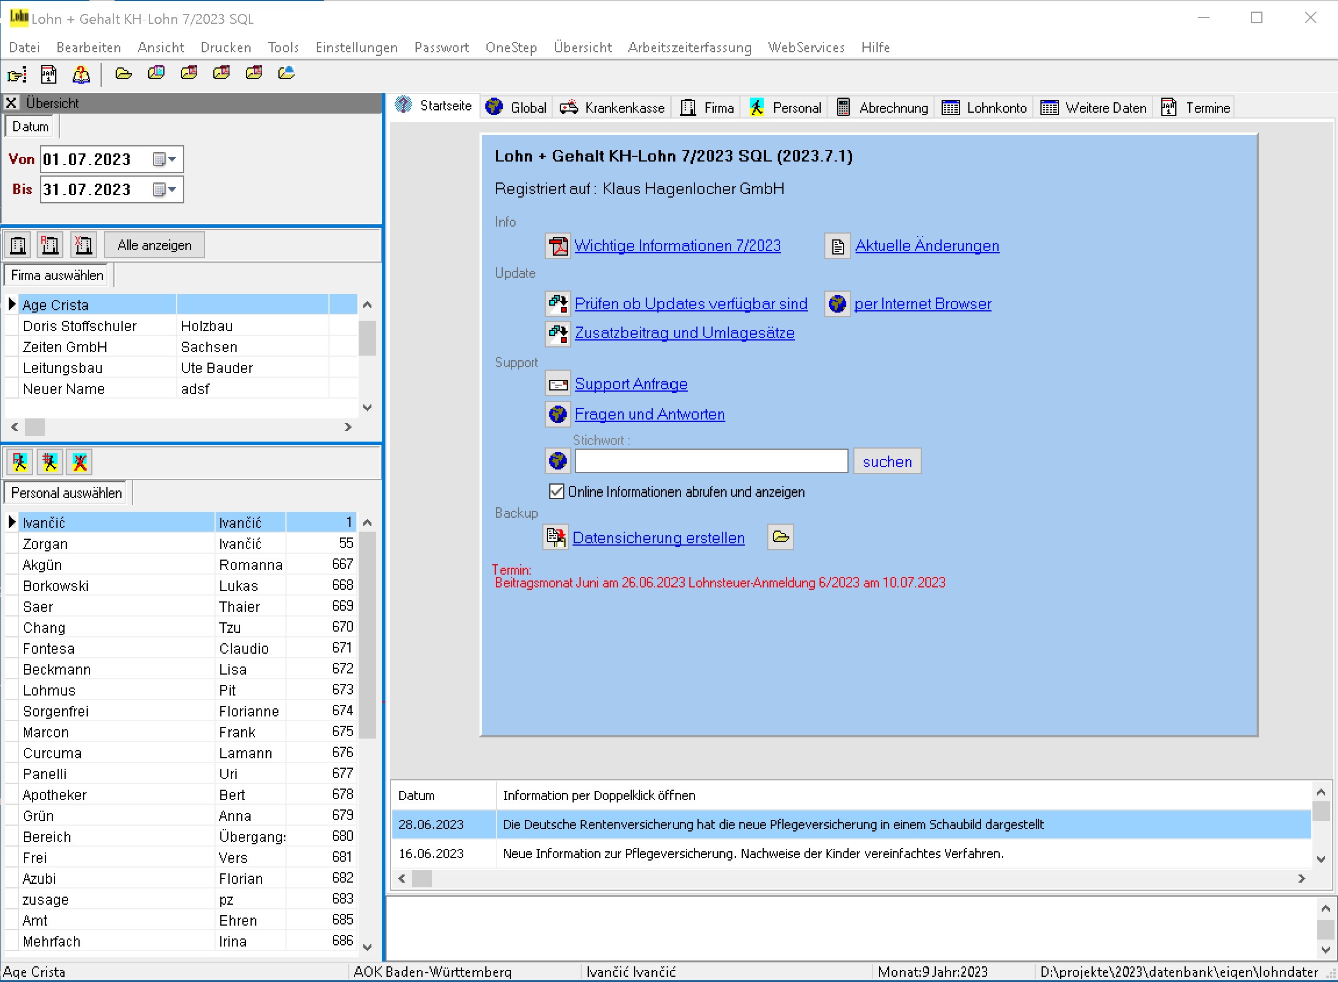Switch to the Krankenkasse tab
Screen dimensions: 1338x982
click(x=613, y=107)
